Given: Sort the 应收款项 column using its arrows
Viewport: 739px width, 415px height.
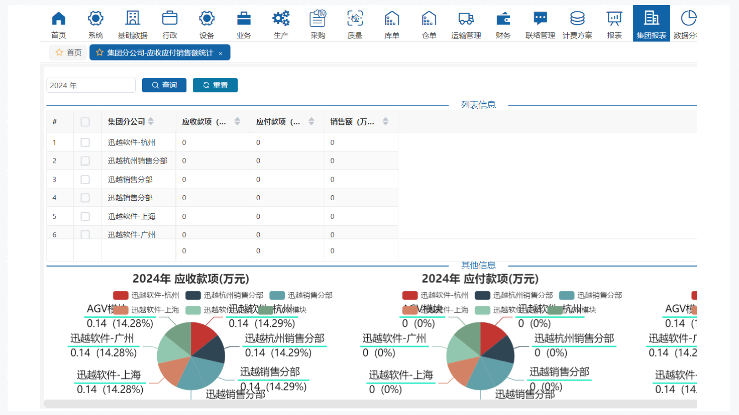Looking at the screenshot, I should pos(237,121).
